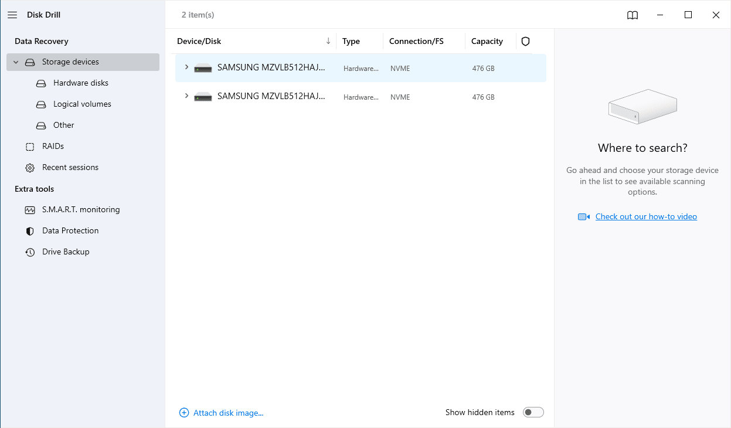Expand the first SAMSUNG disk row

[x=186, y=67]
